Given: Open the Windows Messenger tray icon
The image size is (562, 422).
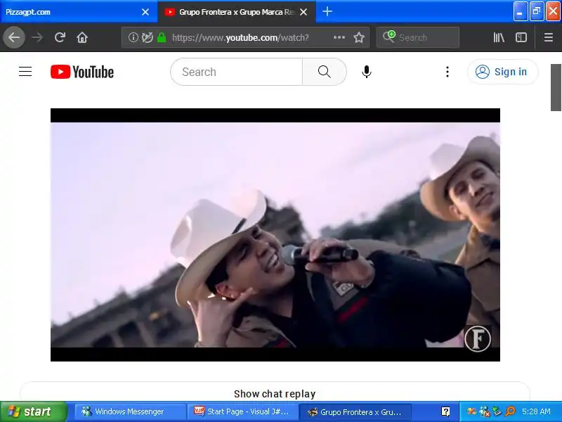Looking at the screenshot, I should (x=485, y=411).
